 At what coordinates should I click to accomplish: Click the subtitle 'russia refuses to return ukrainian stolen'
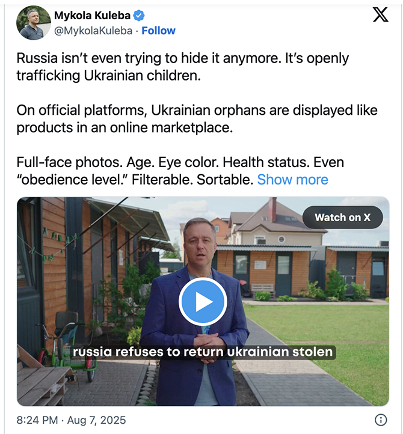pos(203,352)
